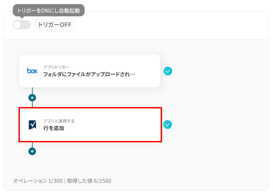273x194 pixels.
Task: Toggle the trigger ON/OFF switch
Action: click(x=22, y=25)
